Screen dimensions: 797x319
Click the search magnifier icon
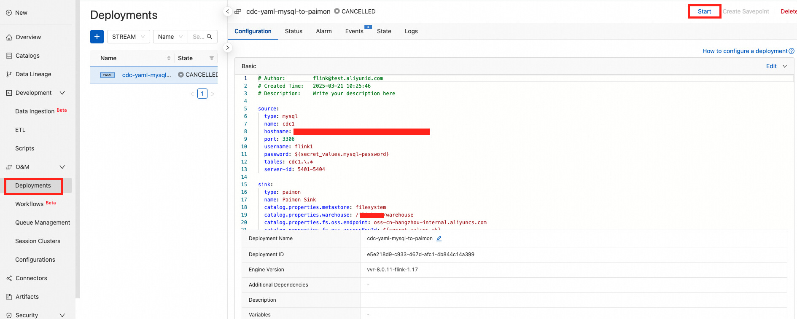[210, 37]
